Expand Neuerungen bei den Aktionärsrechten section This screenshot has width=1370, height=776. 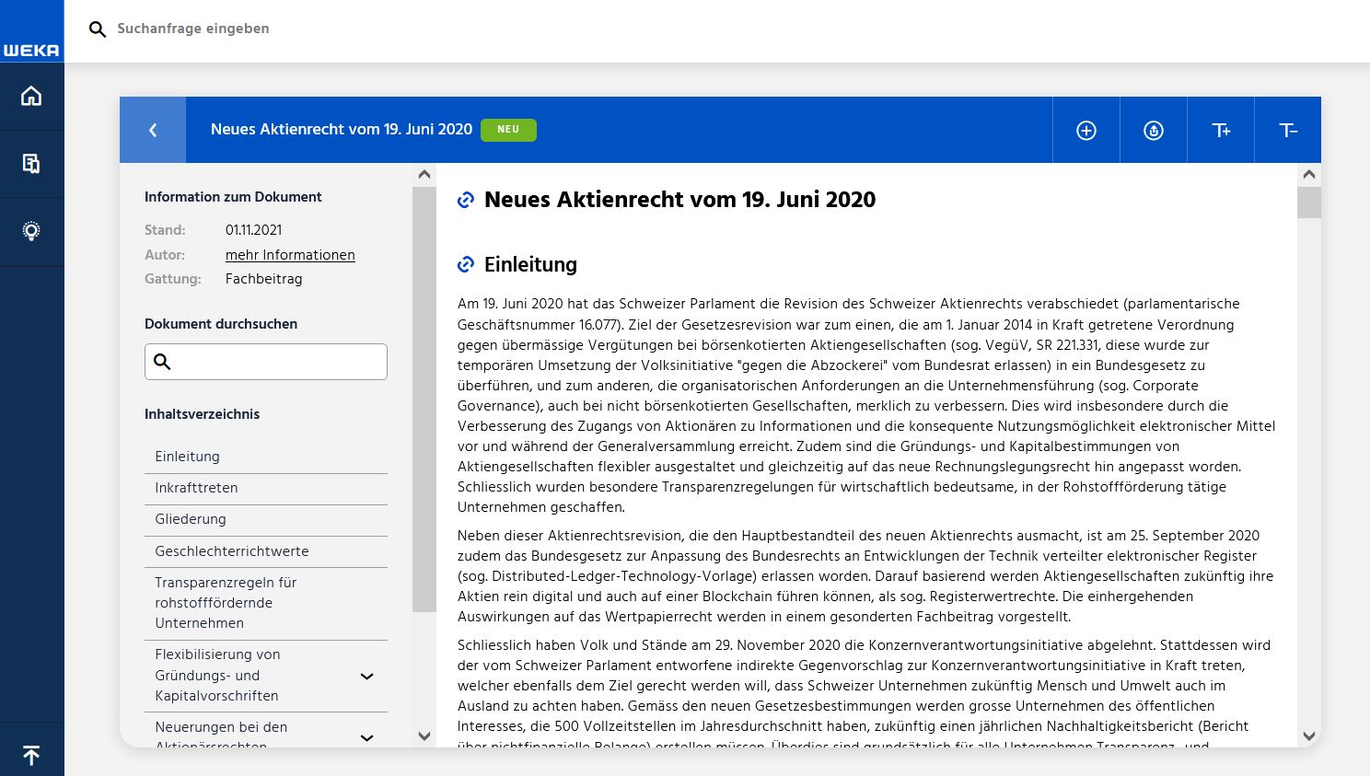click(366, 736)
